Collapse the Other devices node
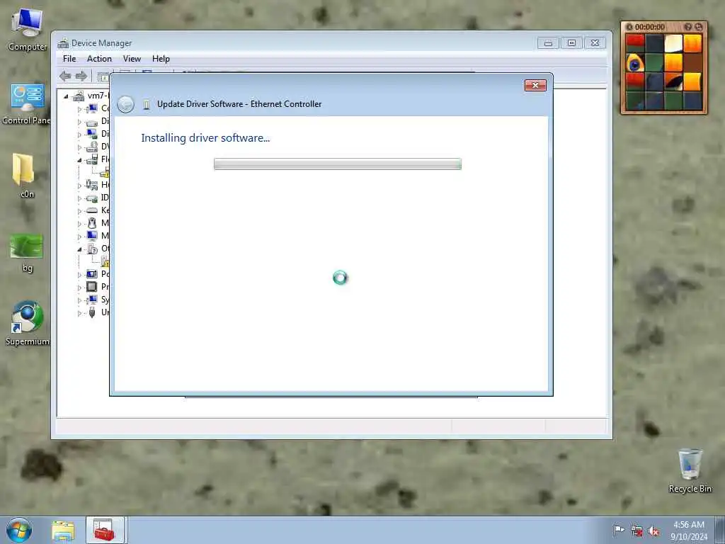This screenshot has height=544, width=725. [x=79, y=249]
